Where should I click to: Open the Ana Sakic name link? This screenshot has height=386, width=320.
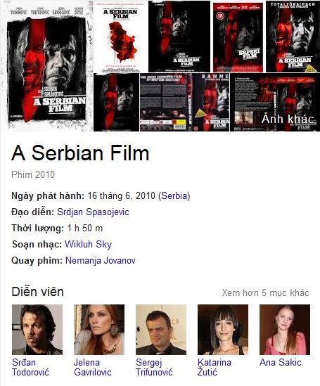pyautogui.click(x=281, y=362)
